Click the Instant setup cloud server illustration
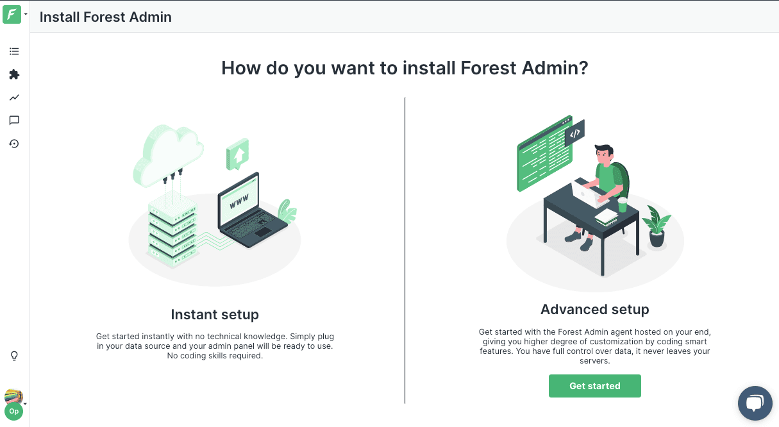 215,205
